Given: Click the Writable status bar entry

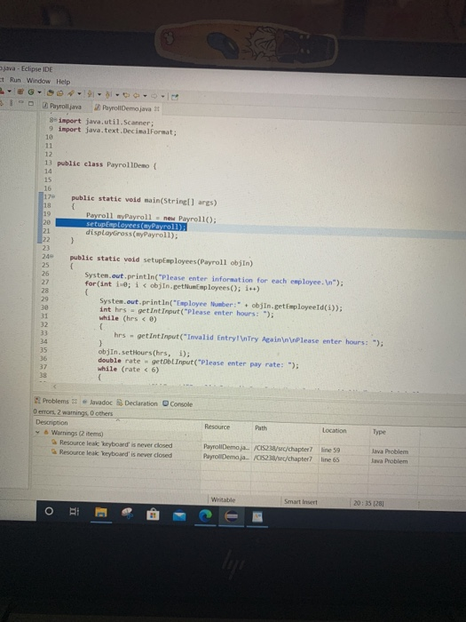Looking at the screenshot, I should coord(223,499).
